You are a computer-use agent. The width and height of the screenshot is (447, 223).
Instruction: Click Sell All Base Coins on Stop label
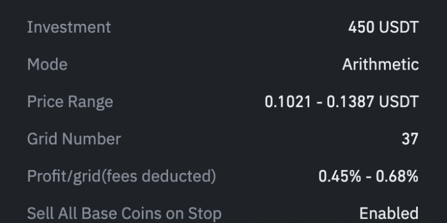125,213
